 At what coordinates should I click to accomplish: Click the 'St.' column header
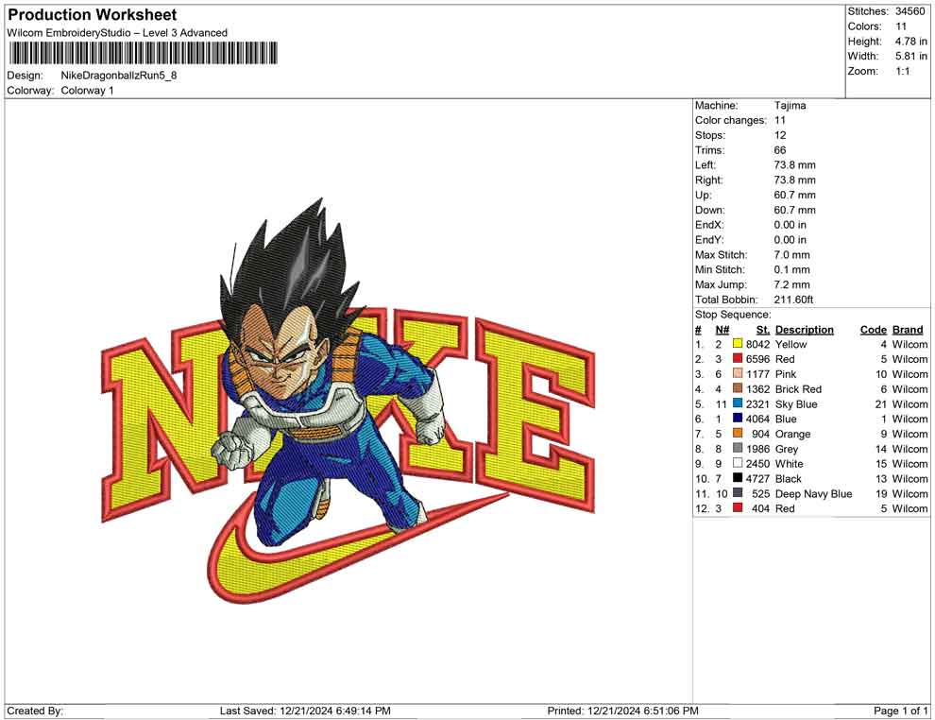pos(763,329)
